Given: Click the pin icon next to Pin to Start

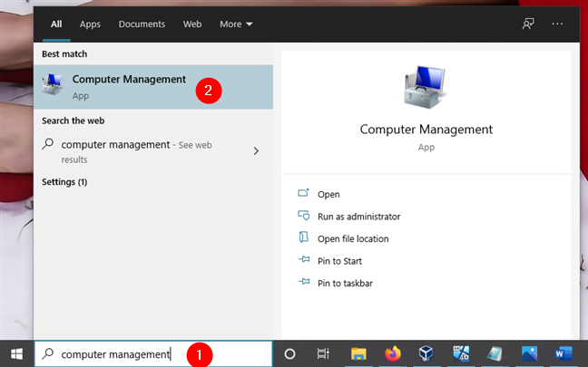Looking at the screenshot, I should 304,259.
